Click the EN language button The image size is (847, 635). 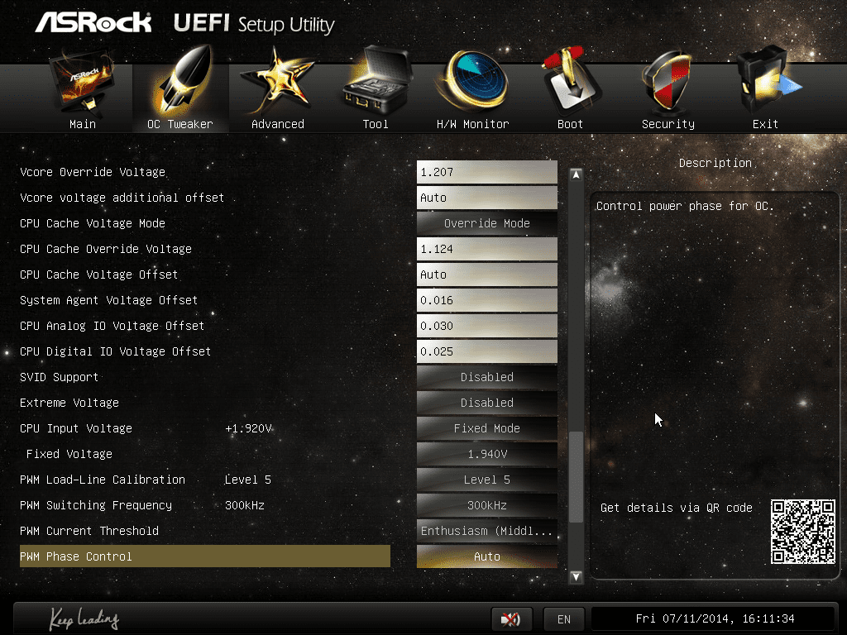(x=563, y=618)
